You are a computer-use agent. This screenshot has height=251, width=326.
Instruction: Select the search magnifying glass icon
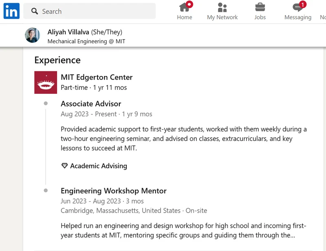tap(35, 11)
